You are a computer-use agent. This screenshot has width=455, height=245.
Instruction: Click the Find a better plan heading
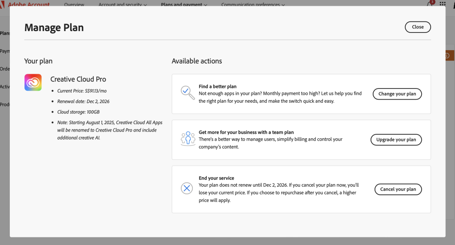point(218,87)
